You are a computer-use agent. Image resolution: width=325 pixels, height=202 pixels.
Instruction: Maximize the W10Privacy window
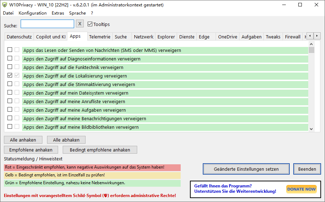(300, 5)
